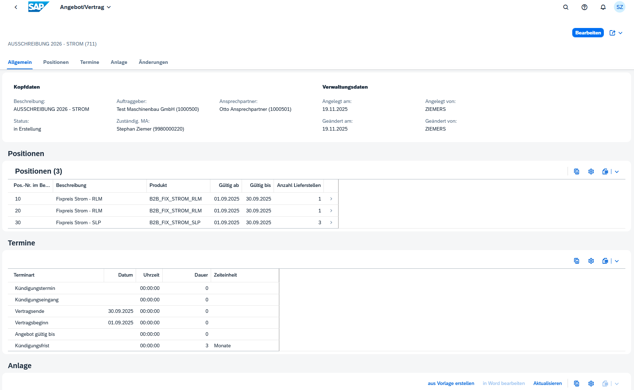The width and height of the screenshot is (634, 390).
Task: Click export icon in Termine toolbar
Action: point(605,261)
